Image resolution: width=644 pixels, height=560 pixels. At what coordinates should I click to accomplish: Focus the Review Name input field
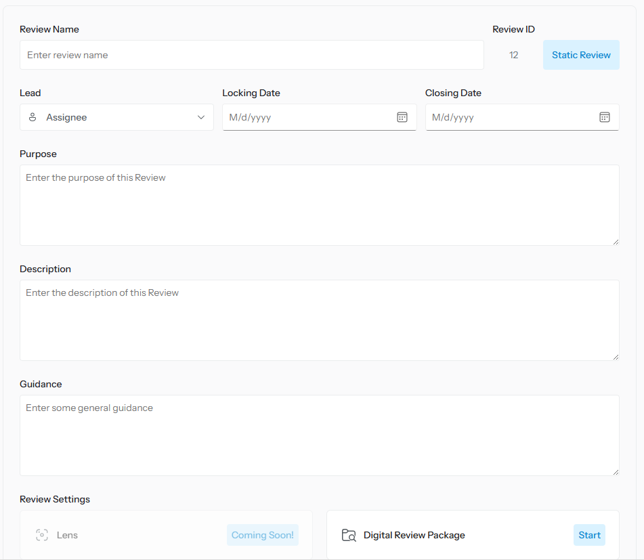251,55
